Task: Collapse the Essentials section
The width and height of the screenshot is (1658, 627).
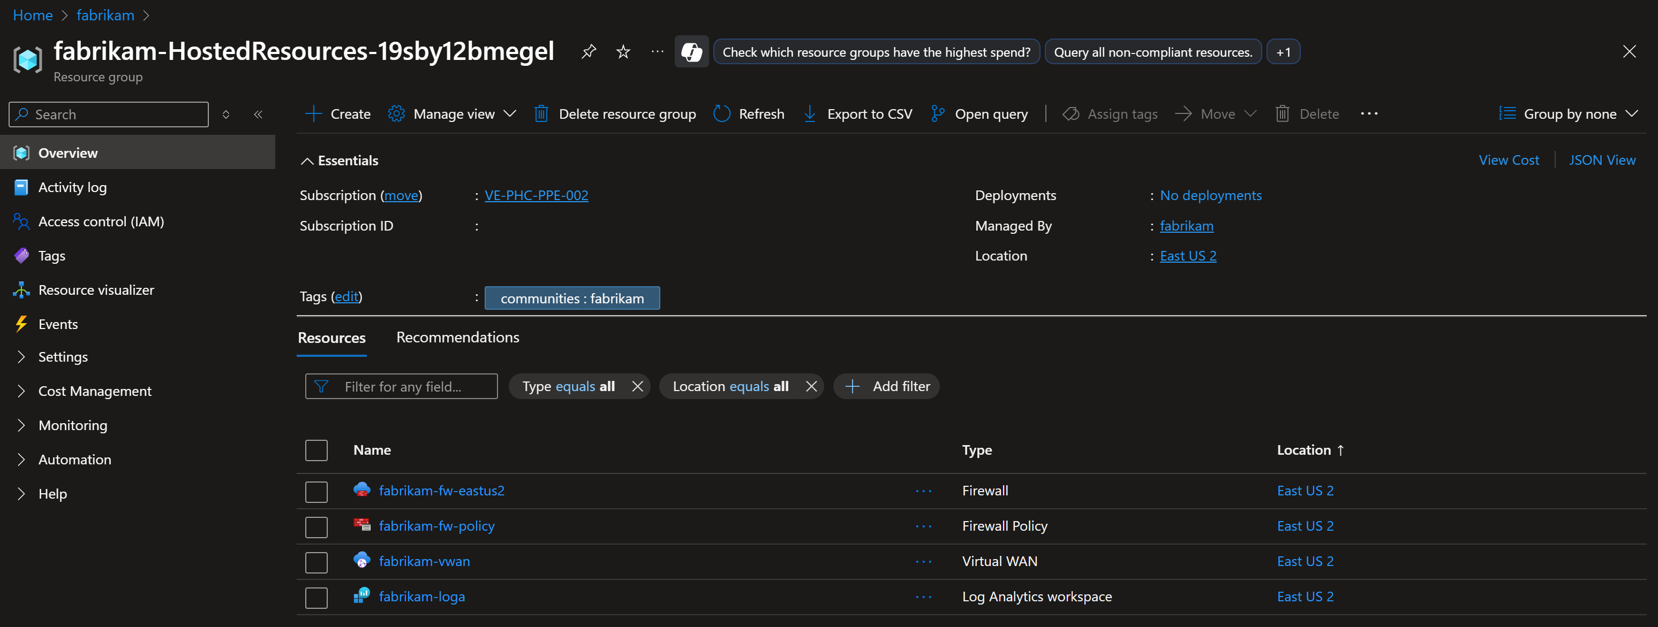Action: pyautogui.click(x=340, y=161)
